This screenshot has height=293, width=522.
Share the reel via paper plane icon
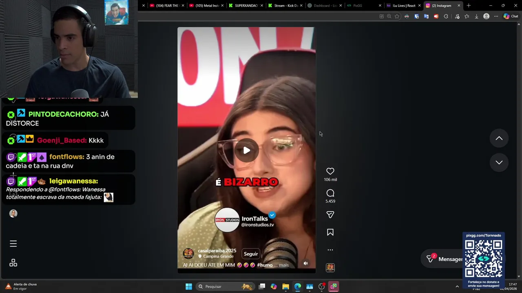pos(330,214)
